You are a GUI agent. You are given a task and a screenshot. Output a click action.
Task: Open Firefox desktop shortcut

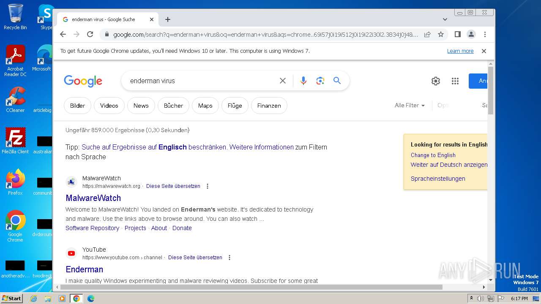[x=15, y=182]
